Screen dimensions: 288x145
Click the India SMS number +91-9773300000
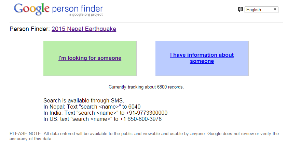tap(147, 113)
